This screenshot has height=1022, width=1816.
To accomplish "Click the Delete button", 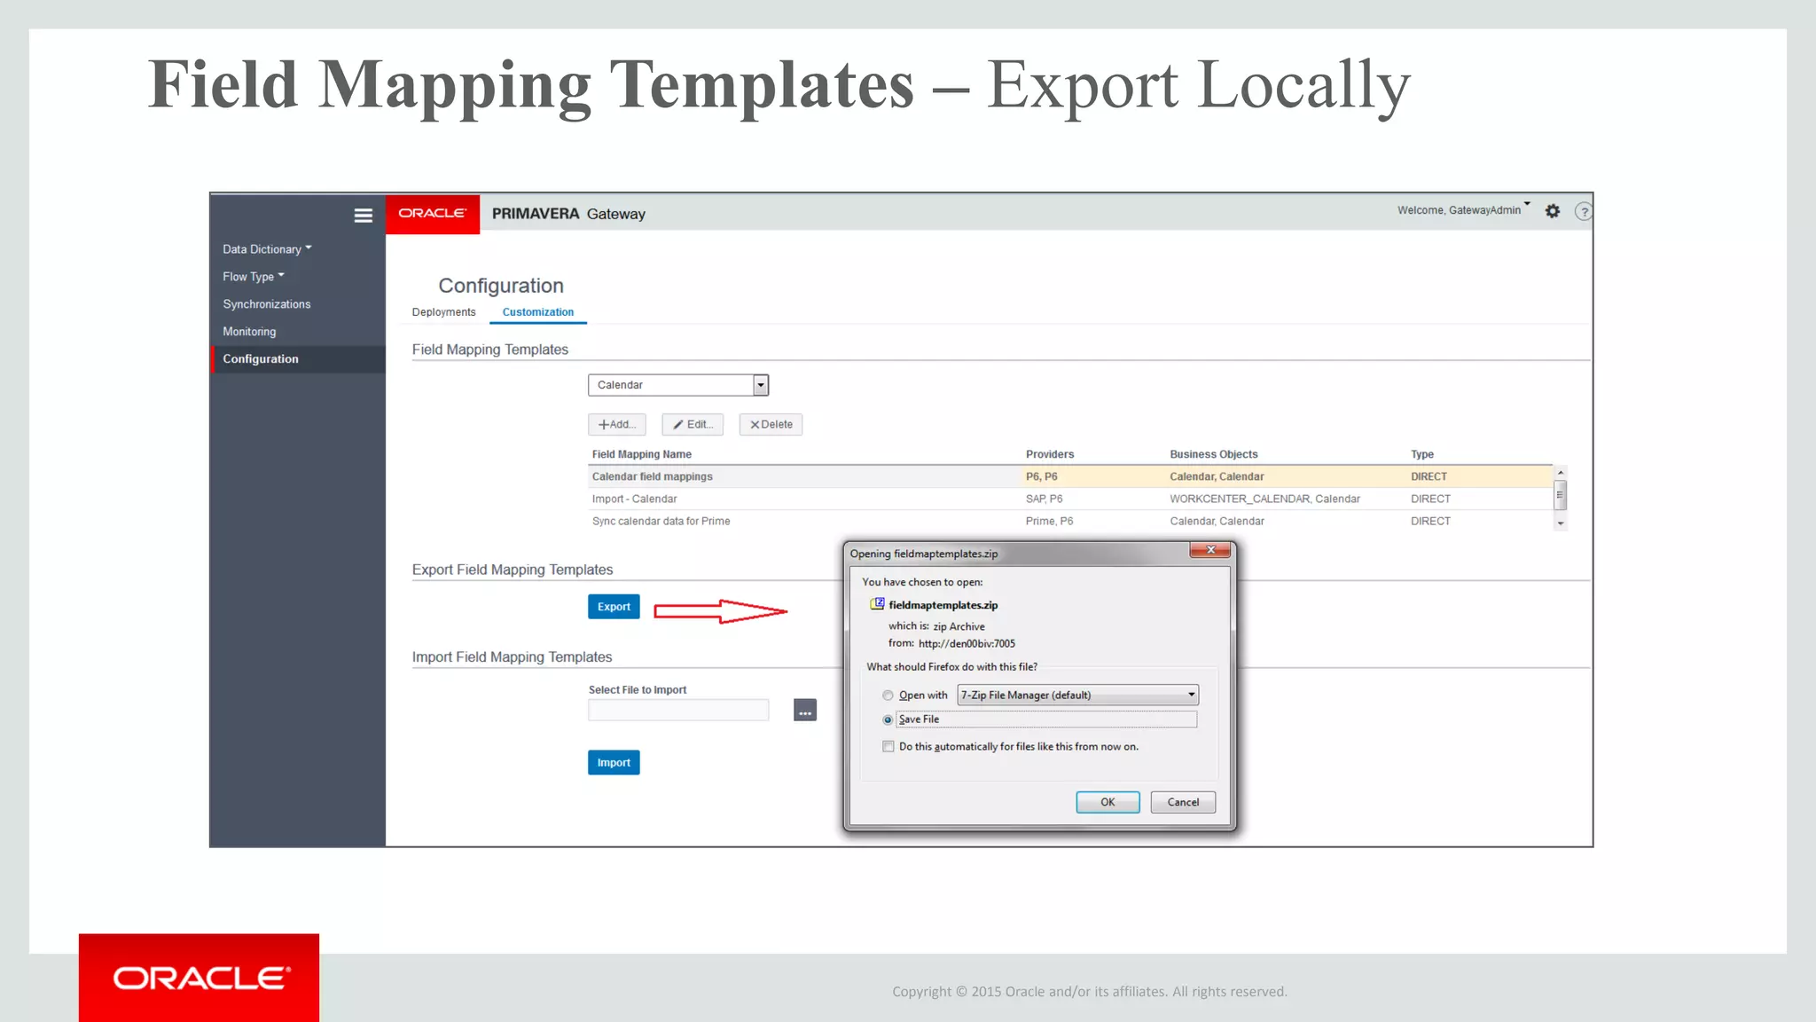I will pos(771,424).
